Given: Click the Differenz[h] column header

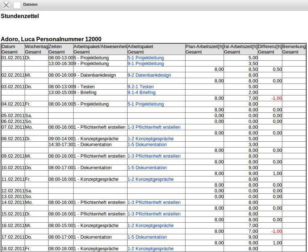Looking at the screenshot, I should pos(270,47).
